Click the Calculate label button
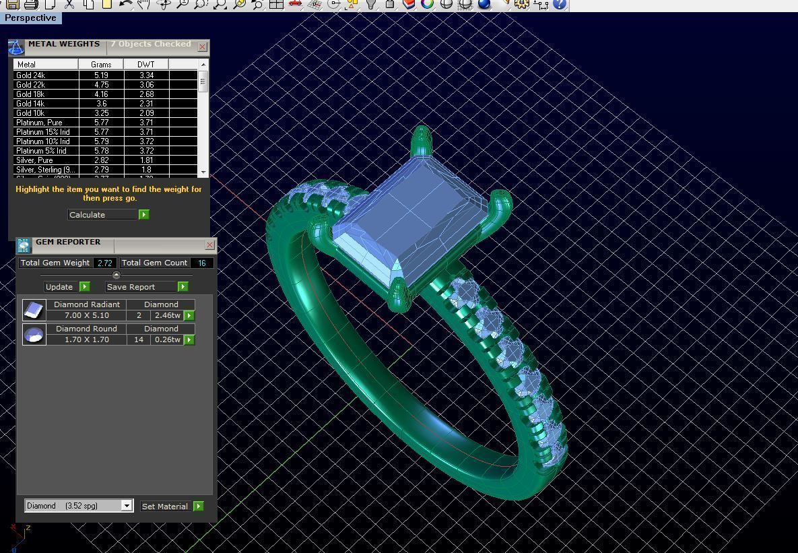This screenshot has width=798, height=553. pos(103,214)
